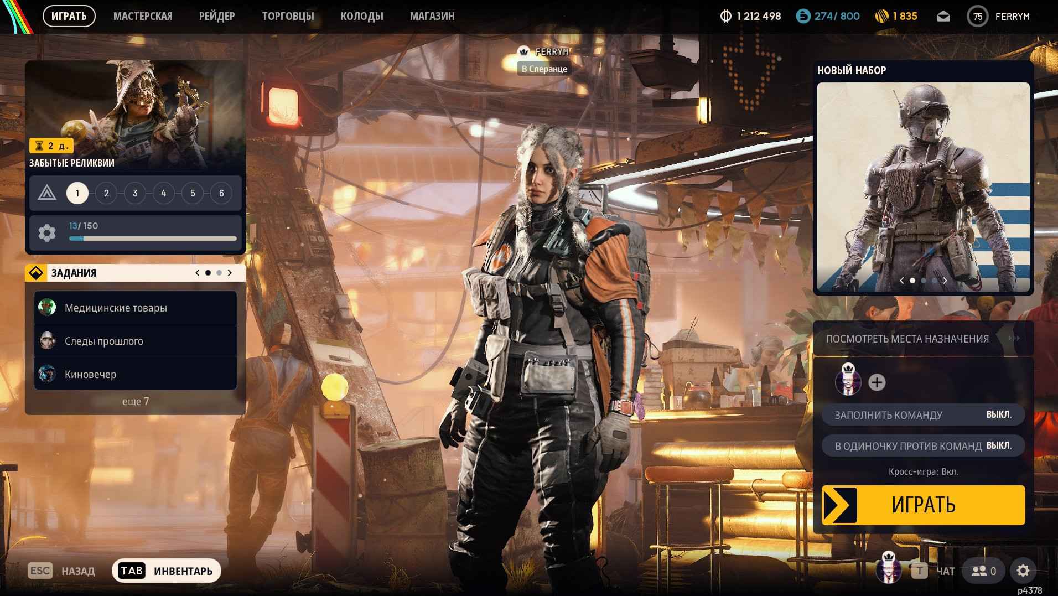
Task: Click the Медицинские товары faction icon
Action: click(x=47, y=307)
